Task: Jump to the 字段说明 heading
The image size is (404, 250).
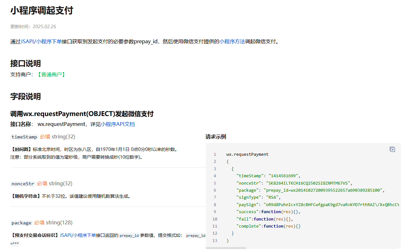Action: tap(25, 96)
